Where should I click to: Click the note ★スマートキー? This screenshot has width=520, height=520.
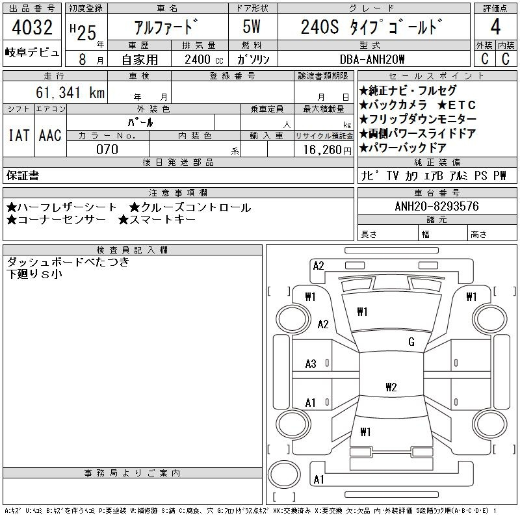157,219
